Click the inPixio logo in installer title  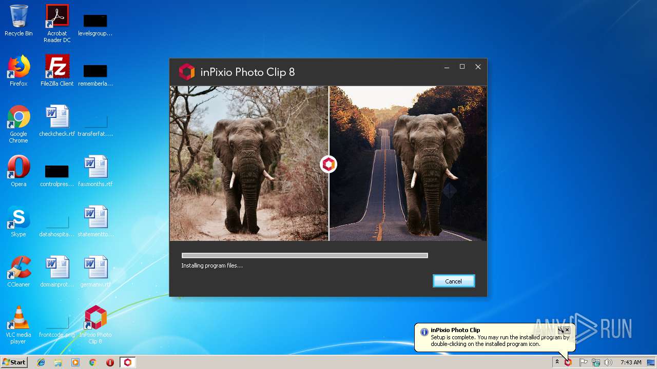187,72
